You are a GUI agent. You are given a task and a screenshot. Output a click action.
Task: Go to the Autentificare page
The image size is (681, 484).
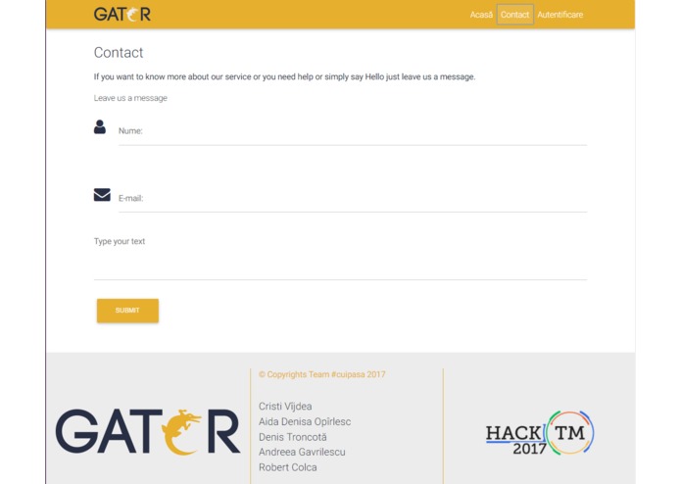pyautogui.click(x=559, y=15)
